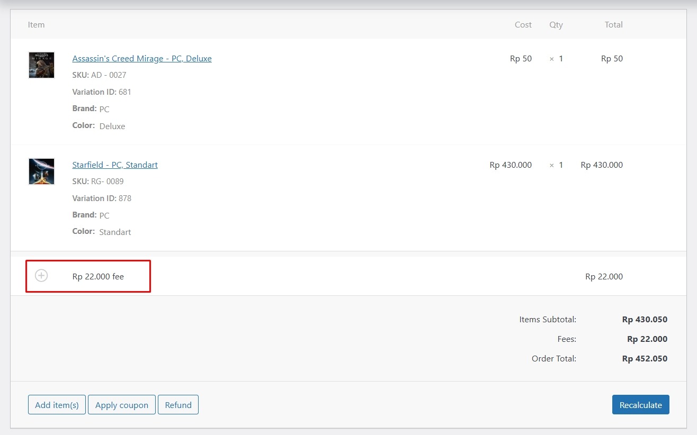
Task: Click the Refund button
Action: [x=178, y=405]
